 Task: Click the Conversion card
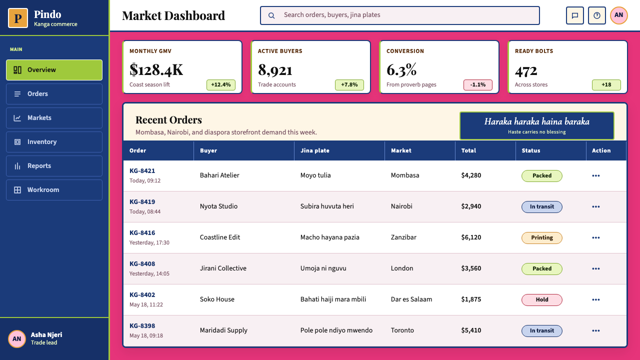tap(439, 67)
